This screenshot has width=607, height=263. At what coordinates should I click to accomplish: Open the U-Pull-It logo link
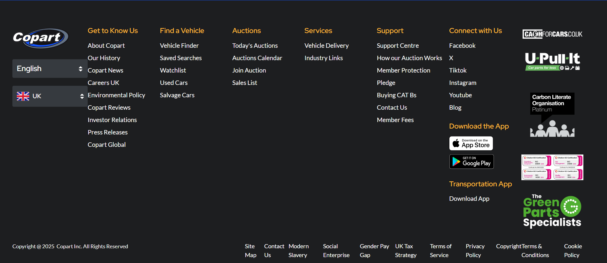pos(552,61)
